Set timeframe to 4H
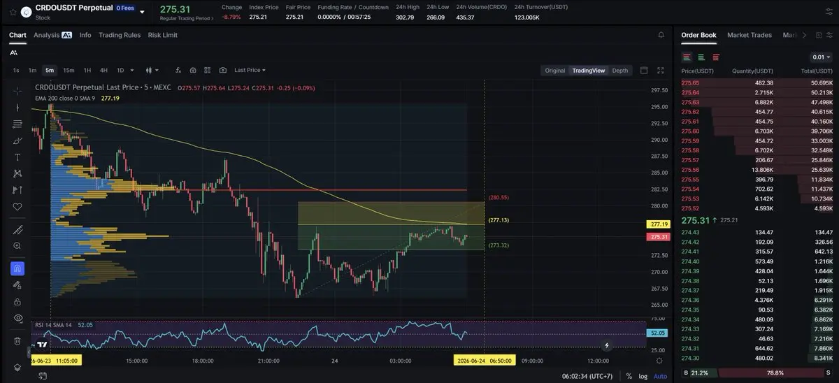Image resolution: width=839 pixels, height=383 pixels. coord(103,70)
